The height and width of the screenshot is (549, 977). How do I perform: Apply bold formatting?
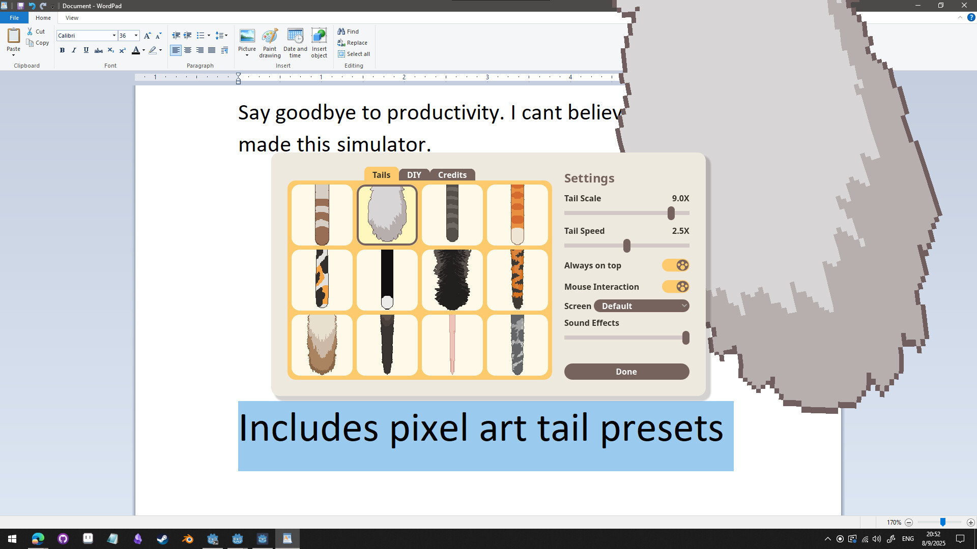pyautogui.click(x=62, y=50)
